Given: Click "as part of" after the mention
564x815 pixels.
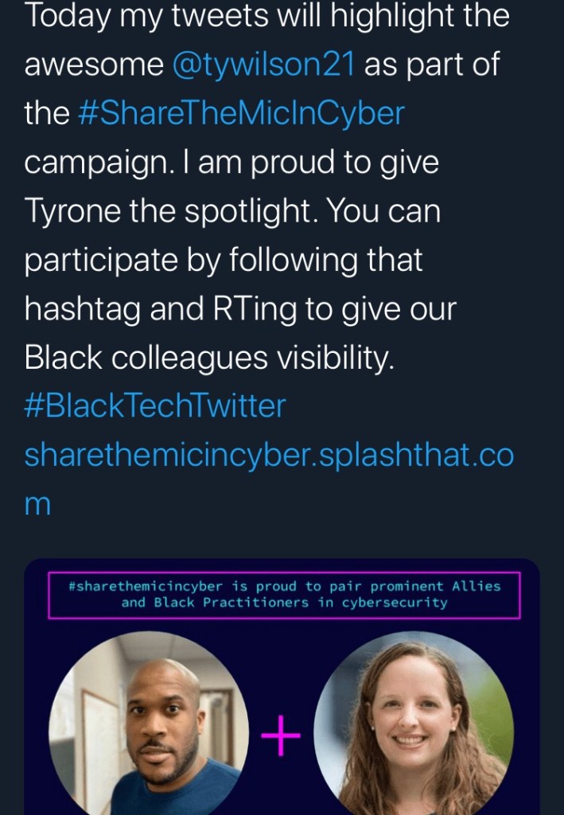Looking at the screenshot, I should [x=432, y=65].
